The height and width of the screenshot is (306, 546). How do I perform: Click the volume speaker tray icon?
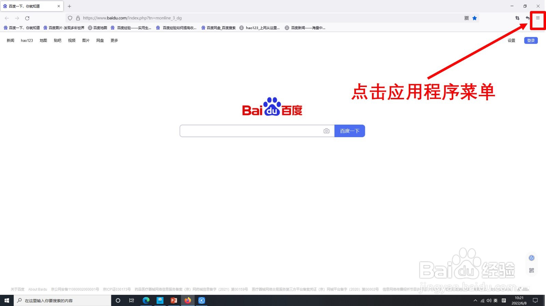(489, 301)
